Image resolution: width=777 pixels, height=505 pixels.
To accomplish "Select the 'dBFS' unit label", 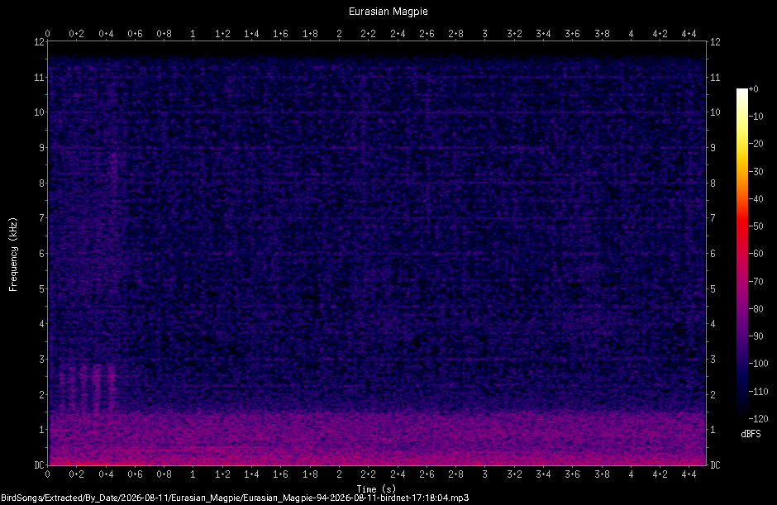I will click(751, 434).
